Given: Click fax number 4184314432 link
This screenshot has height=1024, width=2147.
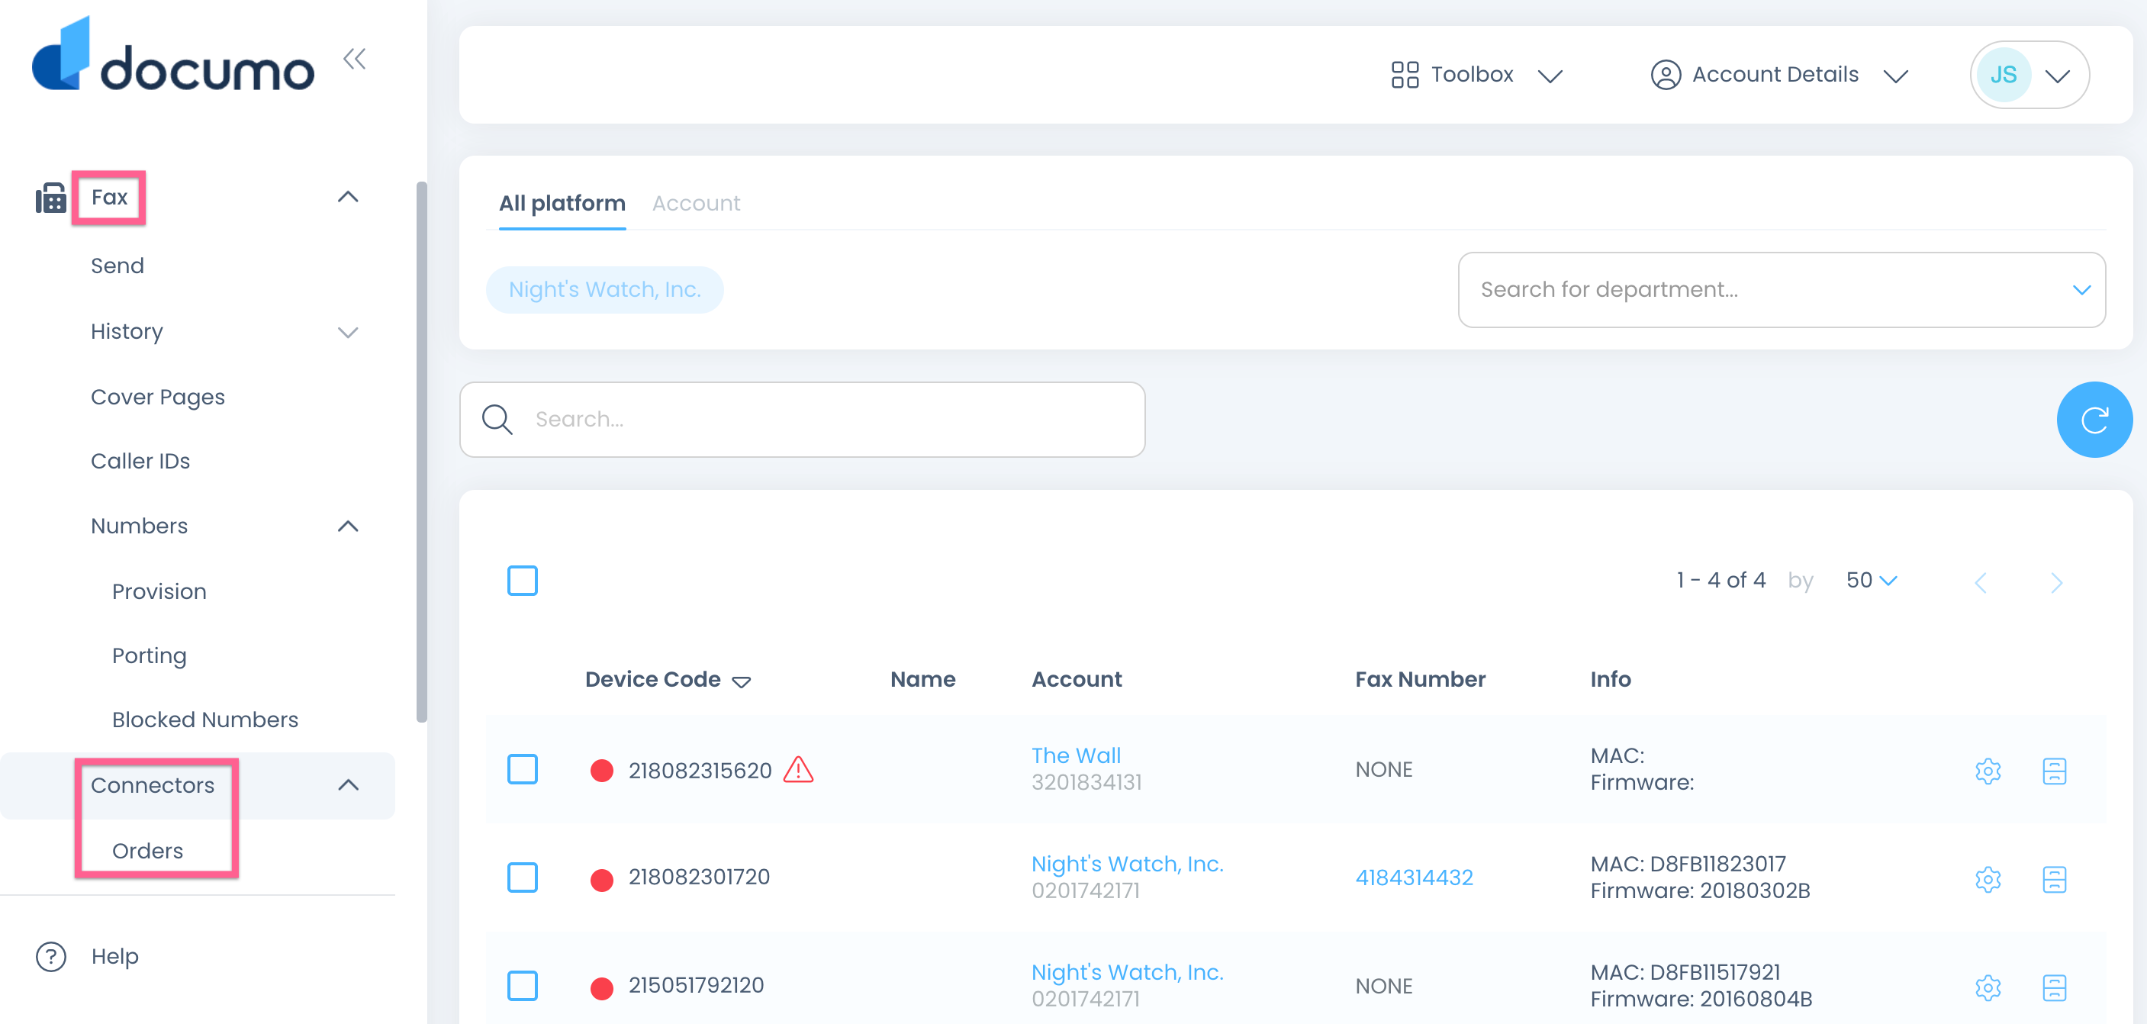Looking at the screenshot, I should click(1414, 878).
